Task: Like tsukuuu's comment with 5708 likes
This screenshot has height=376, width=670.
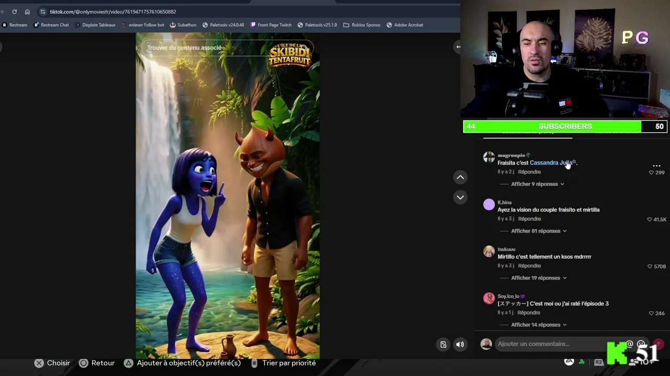Action: 650,266
